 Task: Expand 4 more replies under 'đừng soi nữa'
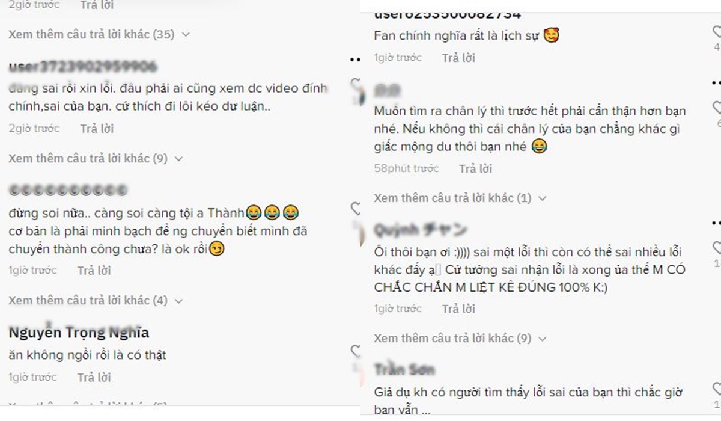tap(96, 300)
